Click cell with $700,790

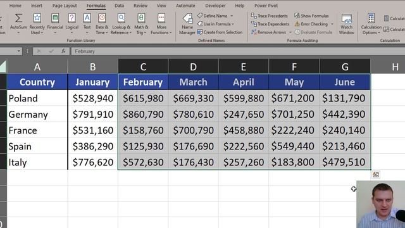(193, 130)
